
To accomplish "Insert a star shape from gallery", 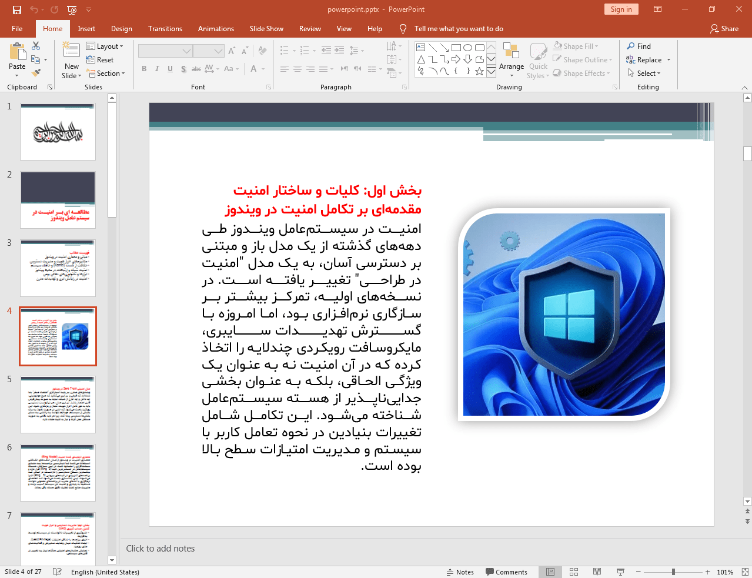I will pyautogui.click(x=479, y=71).
